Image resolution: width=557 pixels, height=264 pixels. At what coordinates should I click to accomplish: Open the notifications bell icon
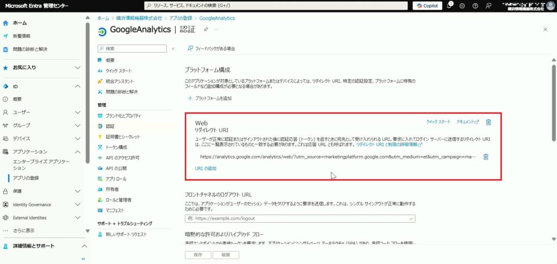(449, 5)
